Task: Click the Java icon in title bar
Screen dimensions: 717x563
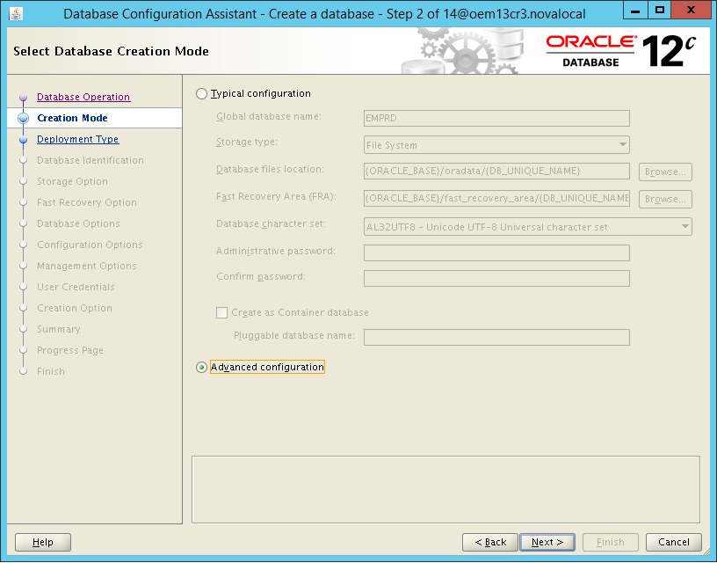Action: 16,13
